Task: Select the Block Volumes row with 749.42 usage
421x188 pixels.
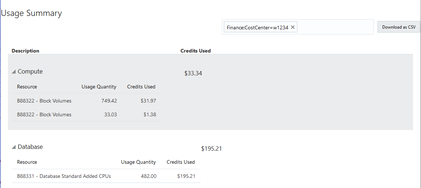Action: (44, 101)
